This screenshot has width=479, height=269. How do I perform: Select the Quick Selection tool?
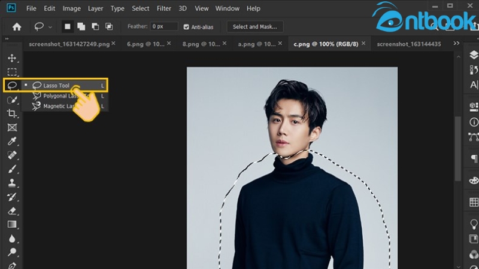click(12, 100)
